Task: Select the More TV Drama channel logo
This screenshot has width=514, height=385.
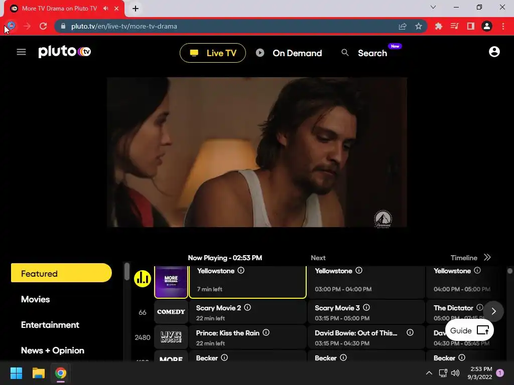Action: [171, 282]
